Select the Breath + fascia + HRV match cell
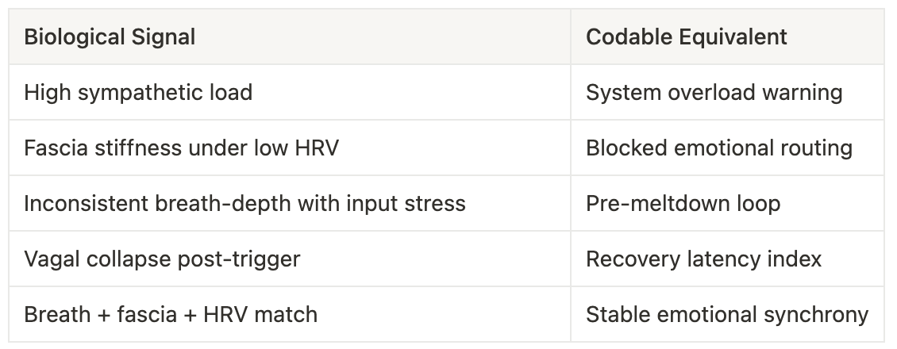This screenshot has width=897, height=349. pyautogui.click(x=290, y=314)
